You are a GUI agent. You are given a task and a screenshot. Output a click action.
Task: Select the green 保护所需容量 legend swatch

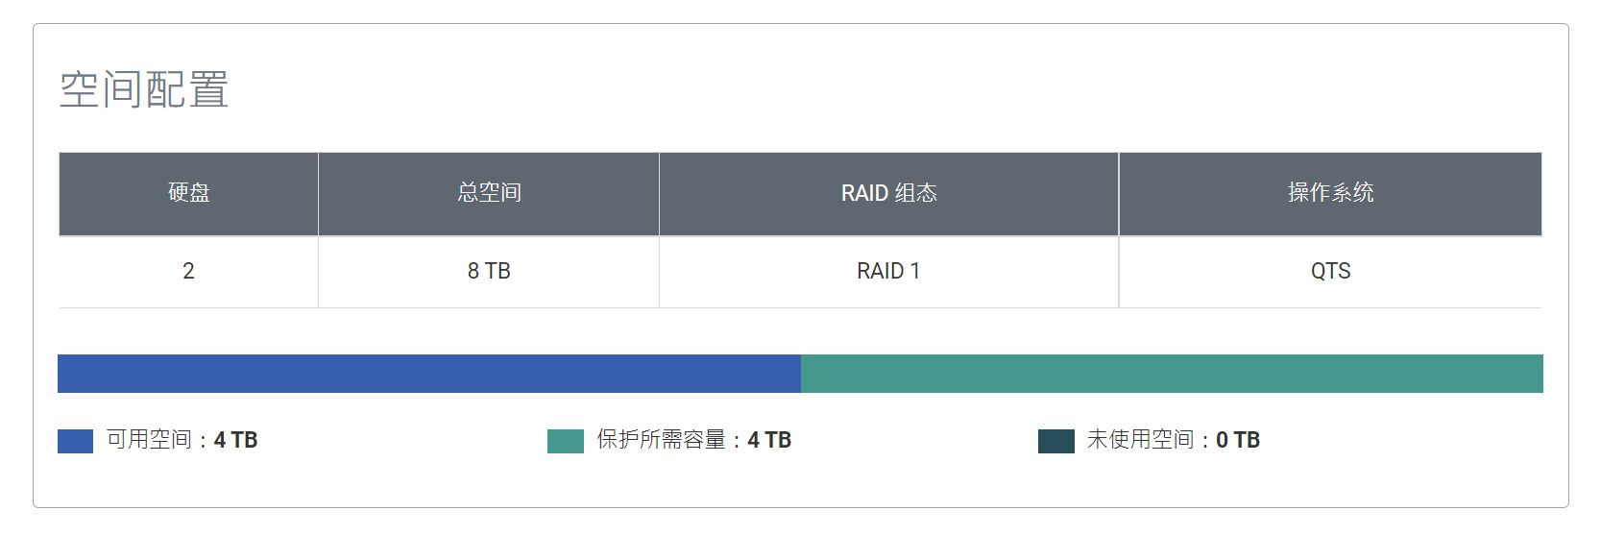click(566, 441)
